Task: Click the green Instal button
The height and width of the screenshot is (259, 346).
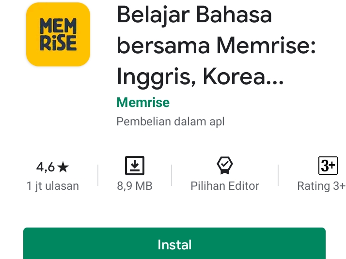Action: point(174,244)
